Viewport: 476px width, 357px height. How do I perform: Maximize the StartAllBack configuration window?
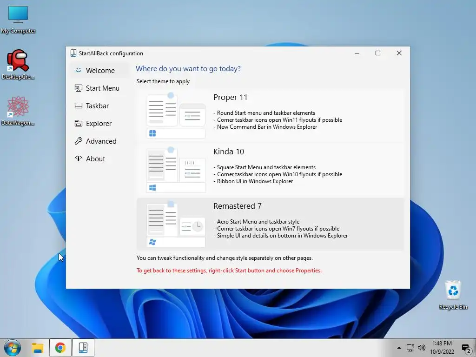pos(378,53)
